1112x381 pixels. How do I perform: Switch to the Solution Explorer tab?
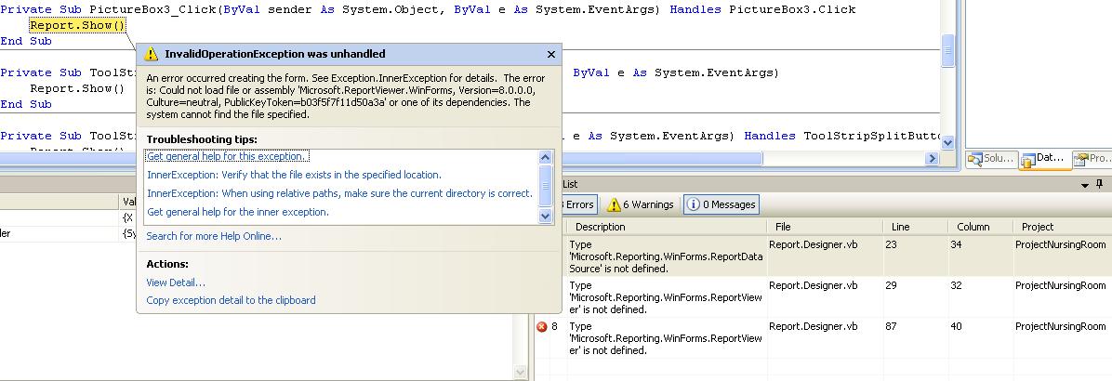[989, 159]
